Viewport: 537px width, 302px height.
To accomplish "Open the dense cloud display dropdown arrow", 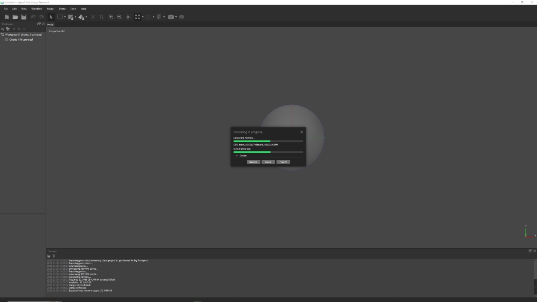I will (x=154, y=17).
